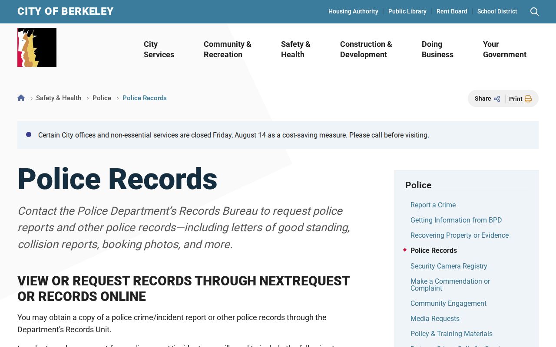Open the Community & Recreation menu
Image resolution: width=556 pixels, height=347 pixels.
coord(228,49)
